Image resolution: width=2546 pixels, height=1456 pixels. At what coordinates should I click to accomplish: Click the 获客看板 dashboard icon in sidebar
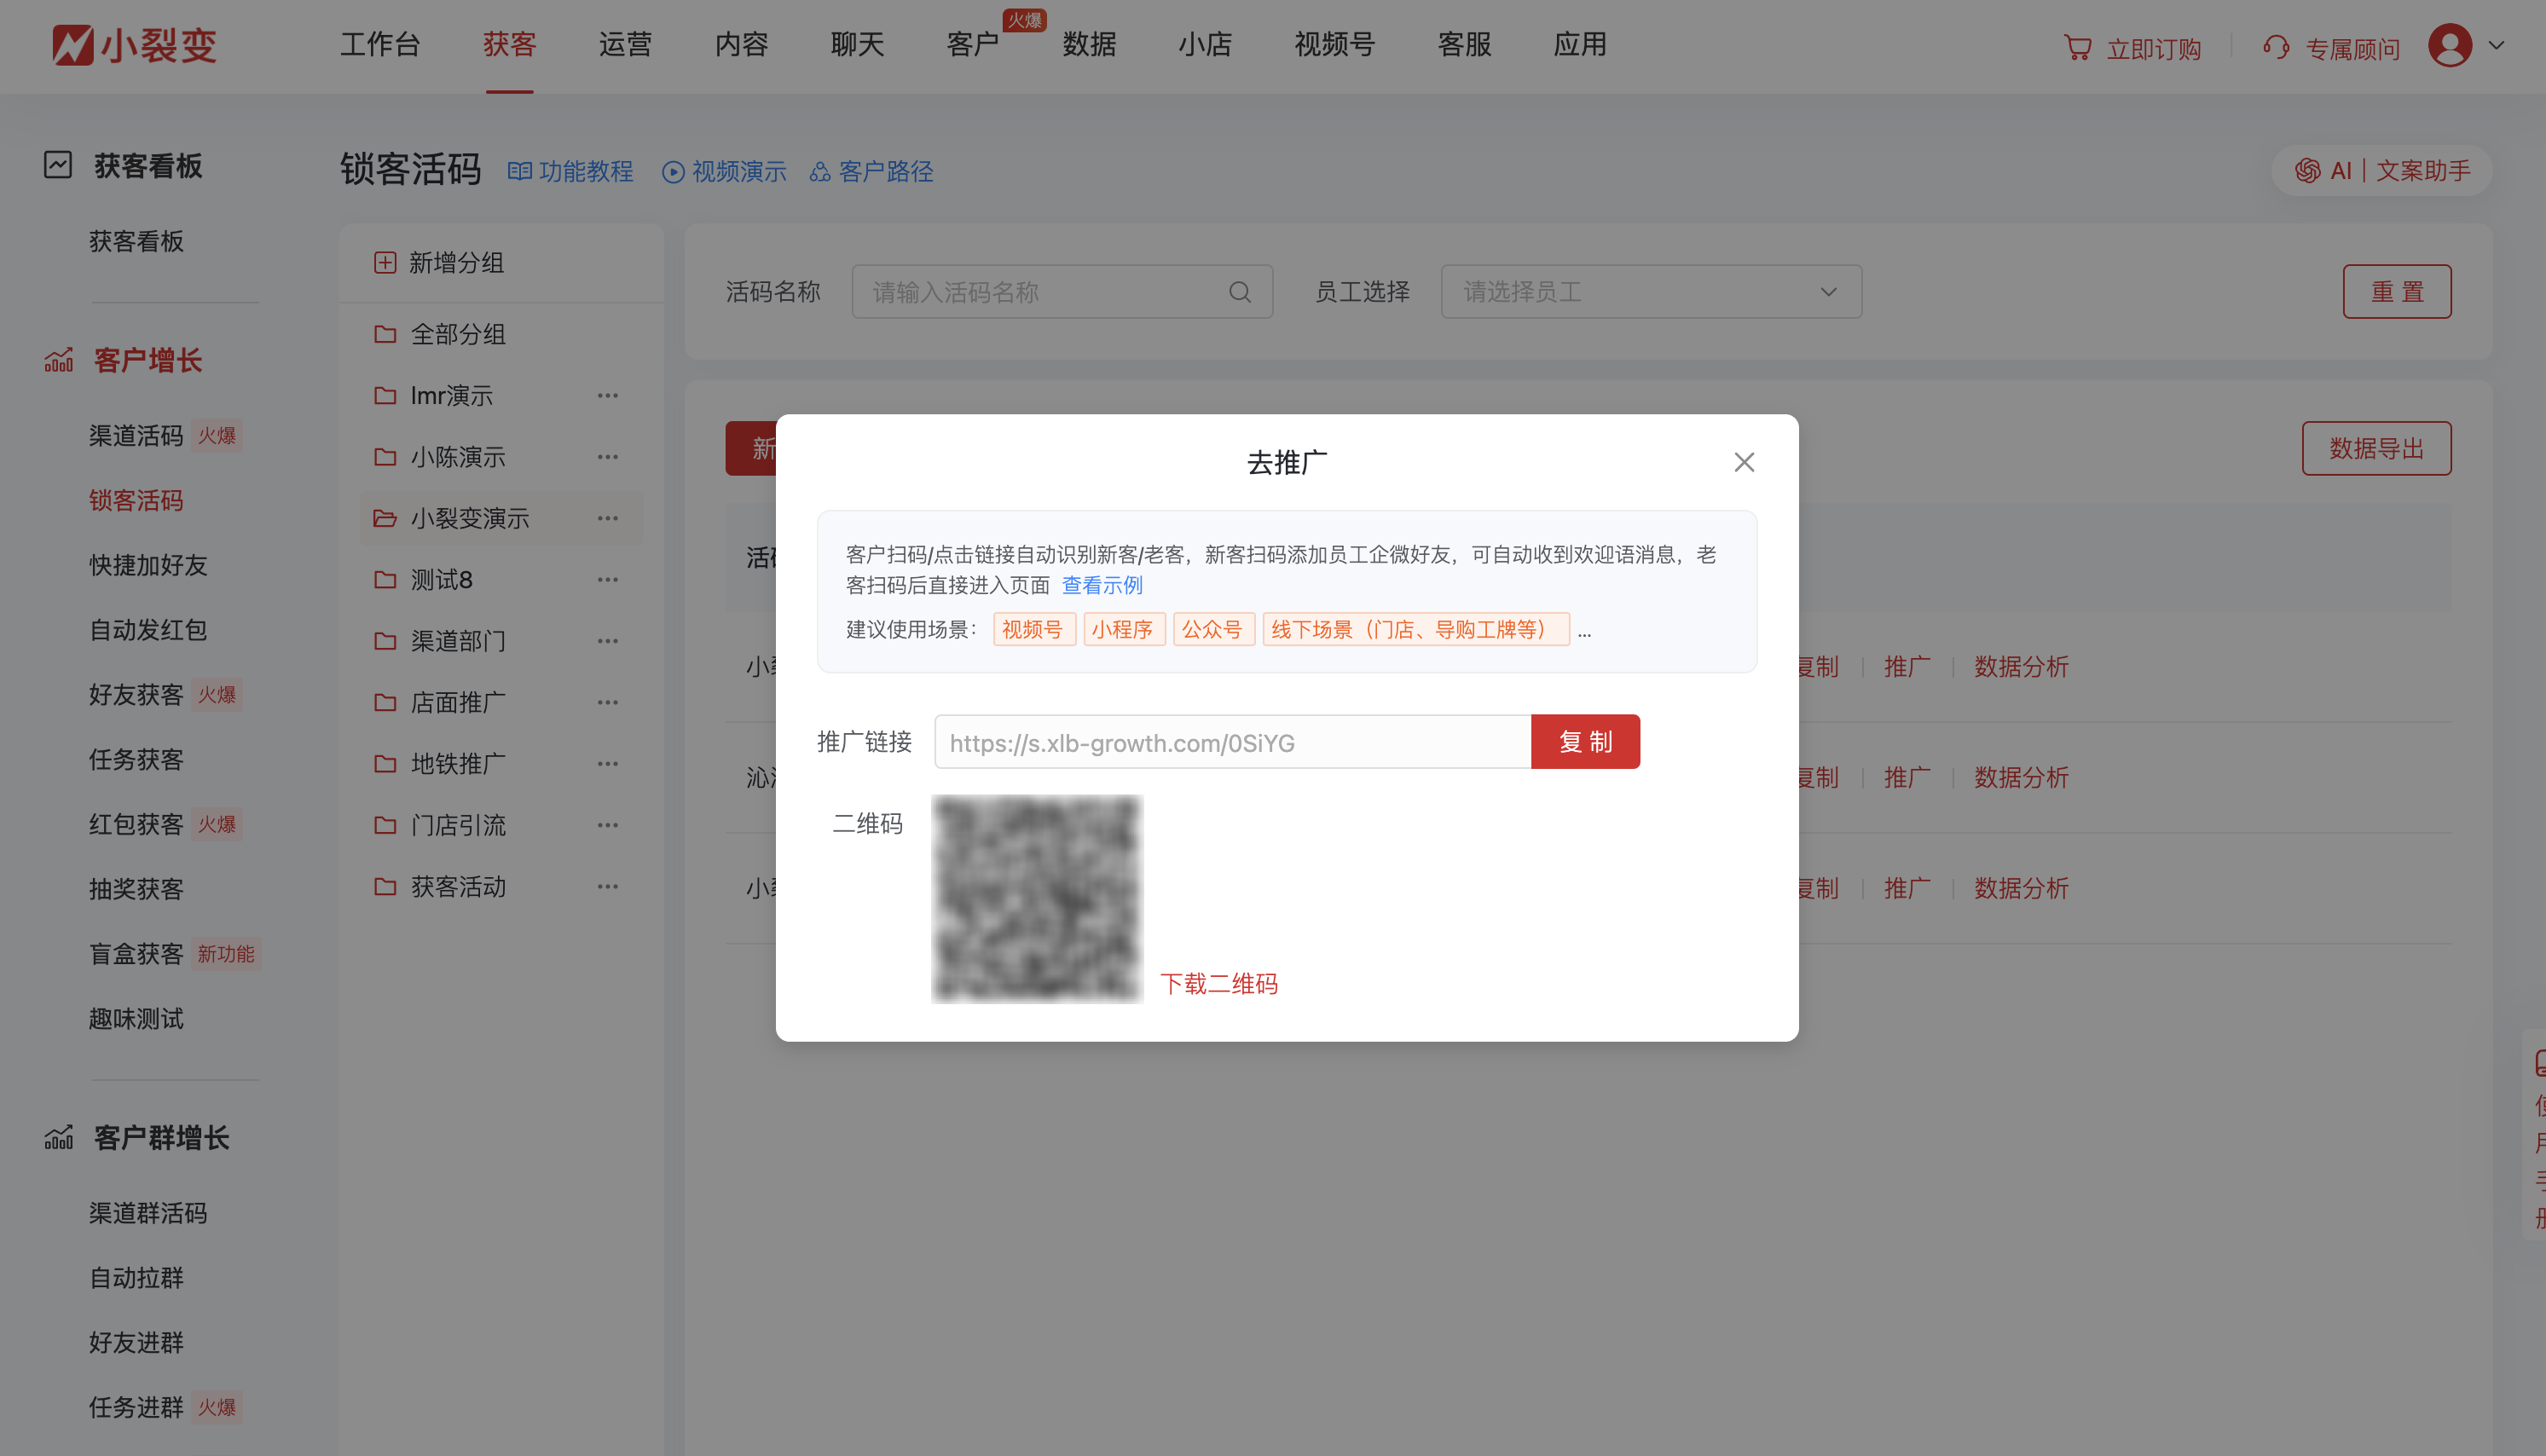pyautogui.click(x=58, y=165)
